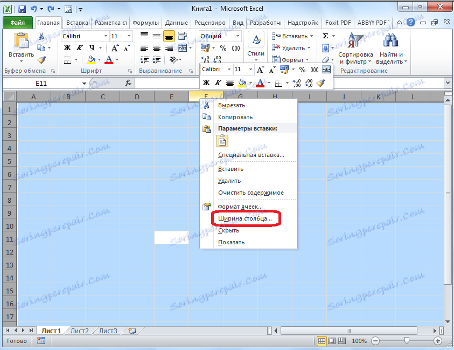This screenshot has height=350, width=454.
Task: Toggle bottom vertical alignment (highlighted)
Action: pyautogui.click(x=169, y=36)
